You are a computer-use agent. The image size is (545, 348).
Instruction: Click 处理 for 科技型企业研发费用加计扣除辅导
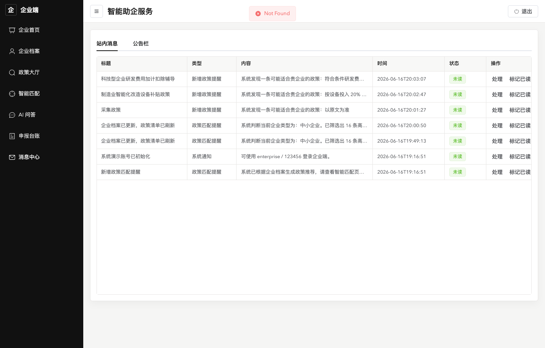497,79
